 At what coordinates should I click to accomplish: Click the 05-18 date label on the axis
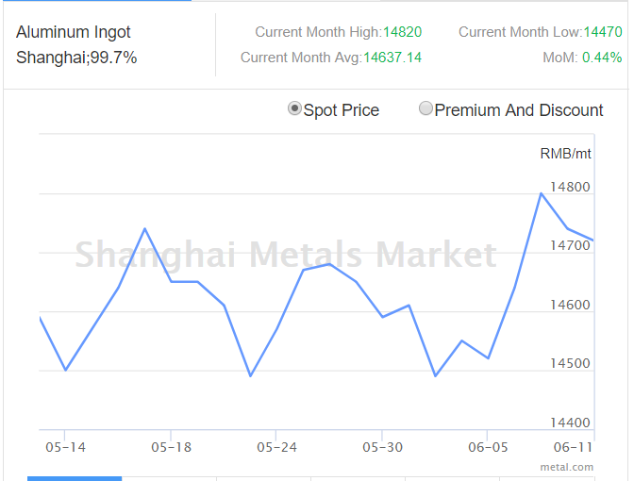pyautogui.click(x=171, y=446)
